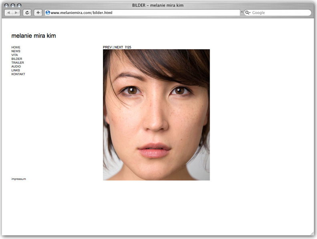The height and width of the screenshot is (239, 317).
Task: Click the globe site icon in address bar
Action: tap(48, 12)
